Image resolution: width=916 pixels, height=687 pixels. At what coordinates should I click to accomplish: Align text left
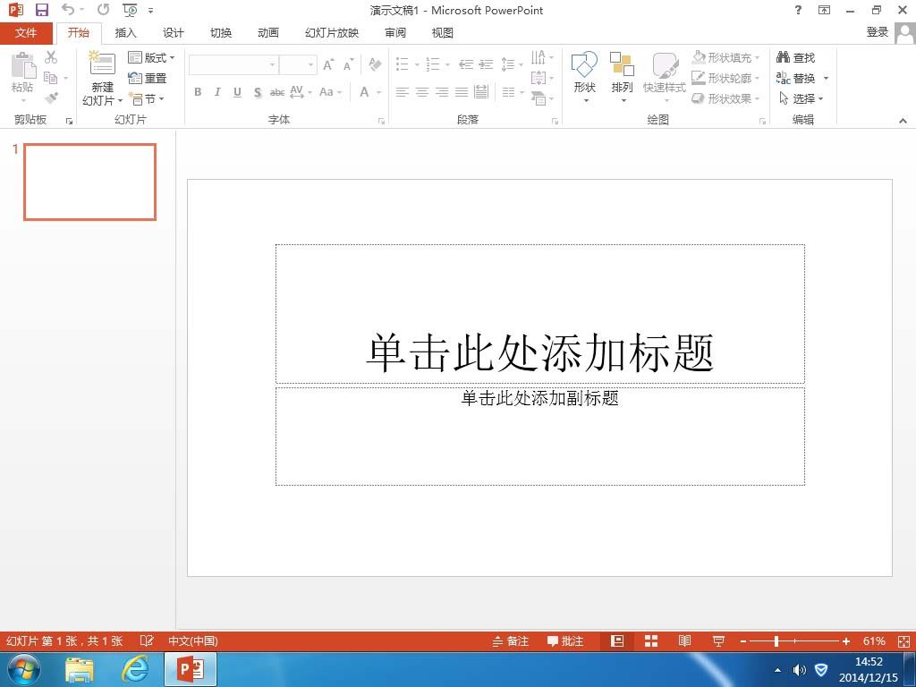click(x=402, y=92)
